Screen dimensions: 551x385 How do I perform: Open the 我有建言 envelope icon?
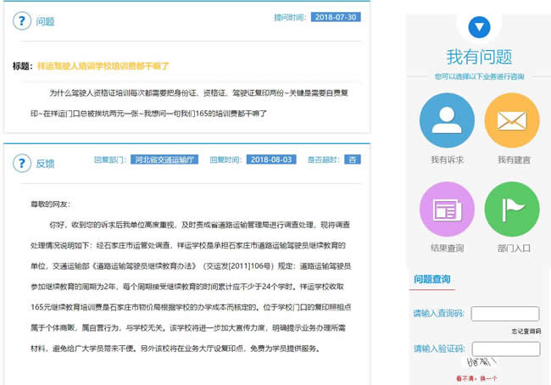coord(512,120)
